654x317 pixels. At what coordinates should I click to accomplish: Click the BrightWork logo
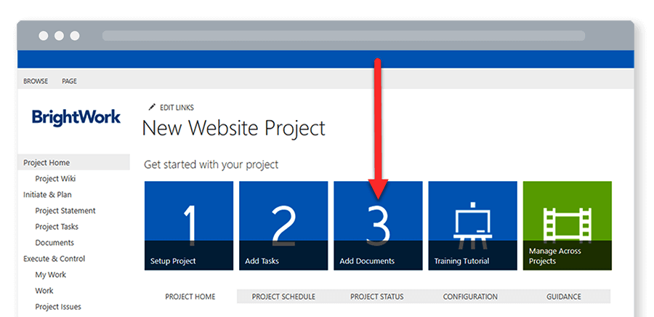(x=76, y=117)
